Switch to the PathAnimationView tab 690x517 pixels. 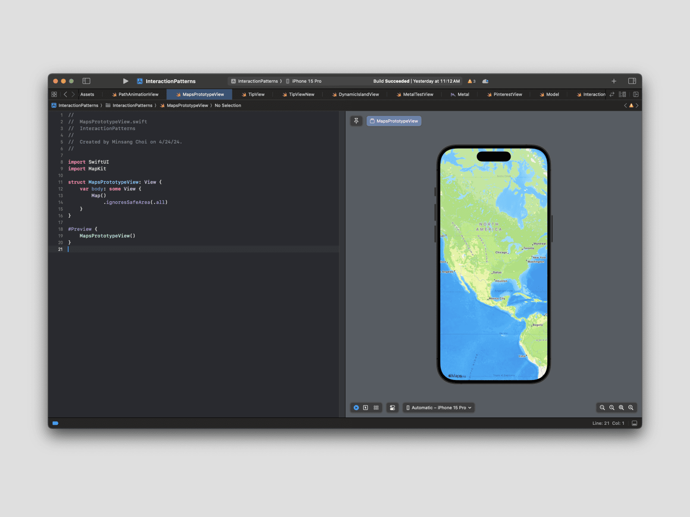click(135, 94)
